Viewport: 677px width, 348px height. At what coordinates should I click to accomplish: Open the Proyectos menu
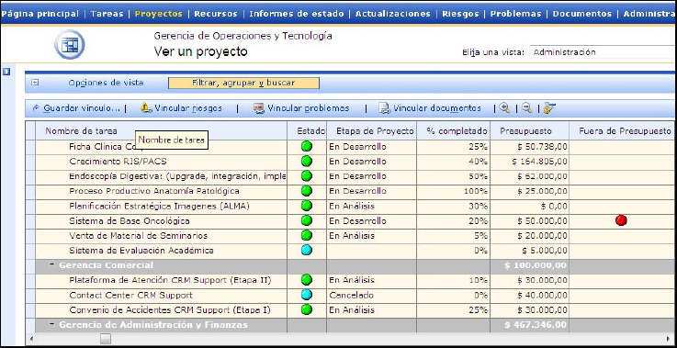pyautogui.click(x=158, y=14)
